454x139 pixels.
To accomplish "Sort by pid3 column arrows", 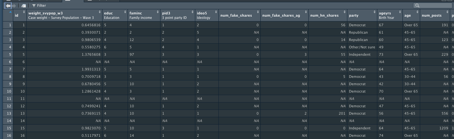I will tap(193, 12).
